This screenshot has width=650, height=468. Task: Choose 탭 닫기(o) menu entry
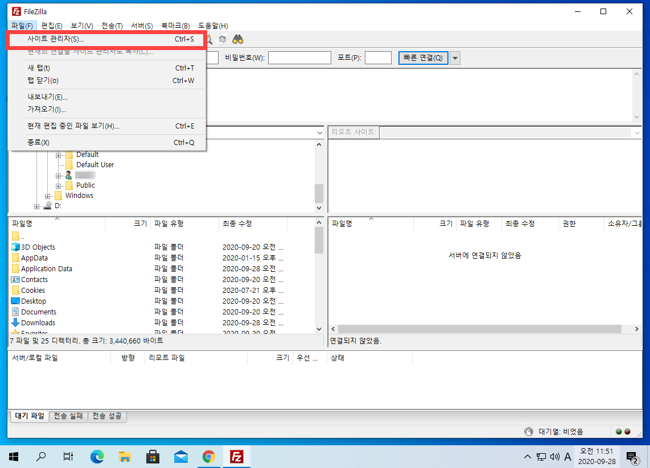(106, 80)
